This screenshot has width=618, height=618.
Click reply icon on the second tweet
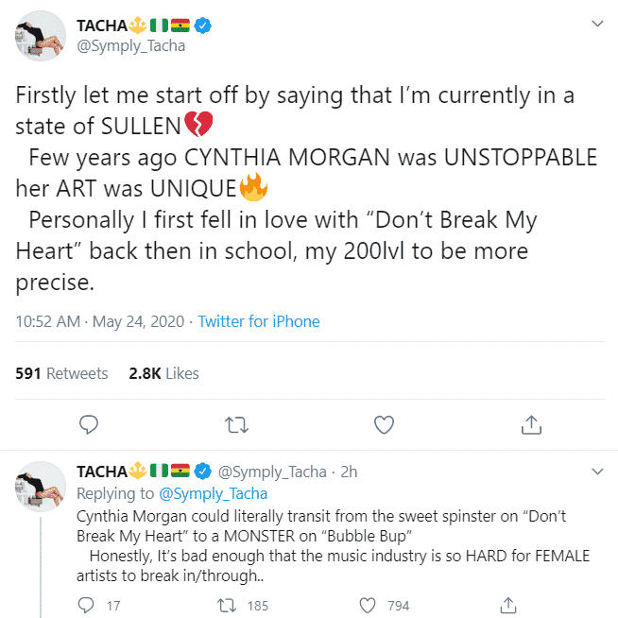[86, 605]
